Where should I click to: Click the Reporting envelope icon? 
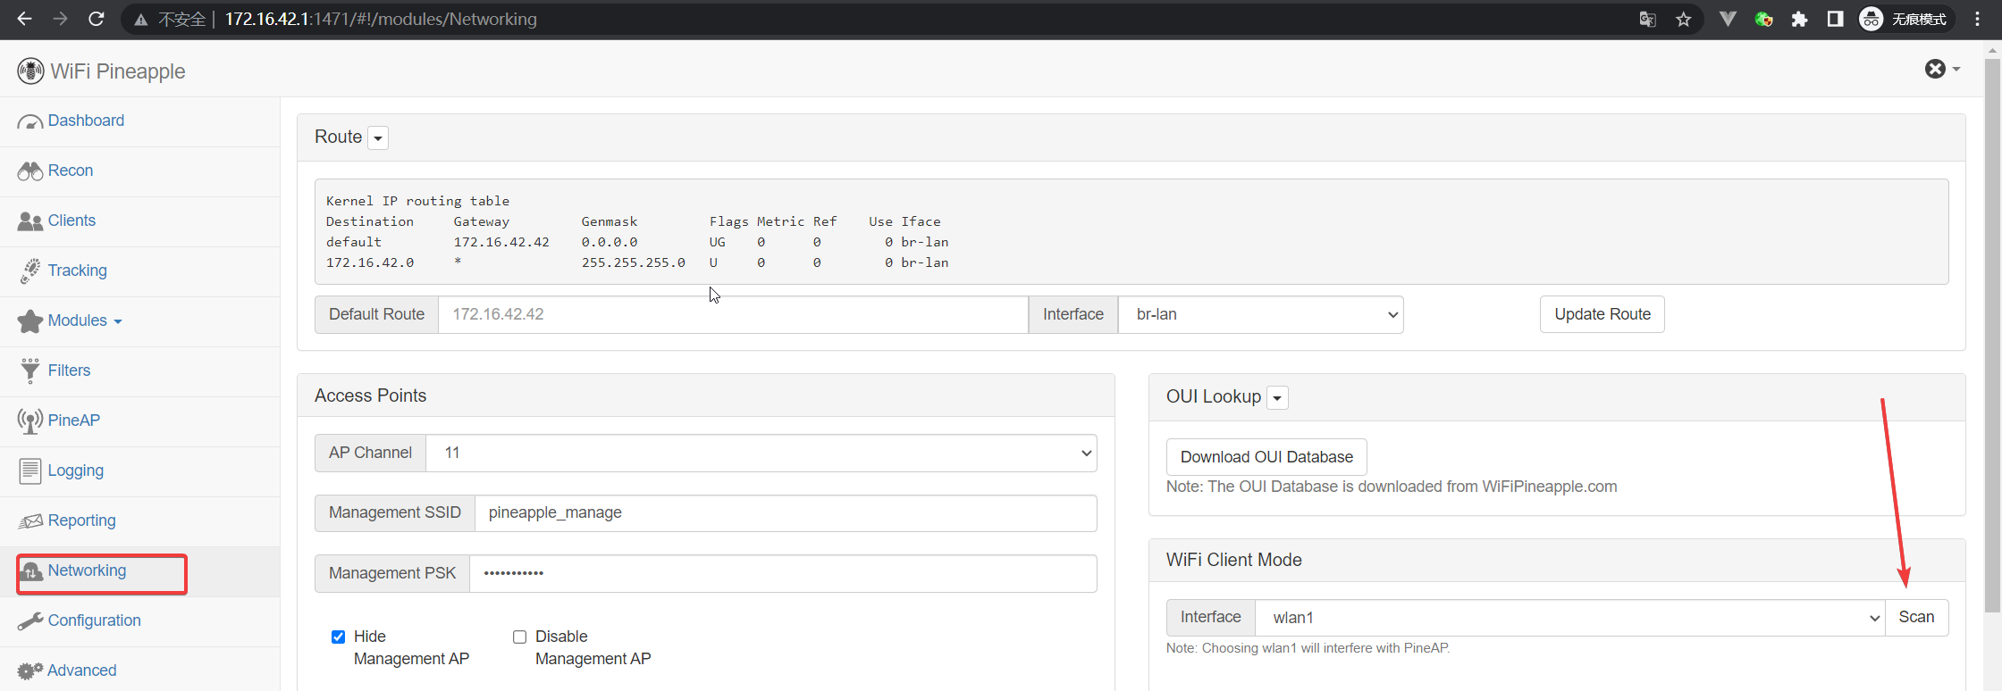click(x=30, y=520)
